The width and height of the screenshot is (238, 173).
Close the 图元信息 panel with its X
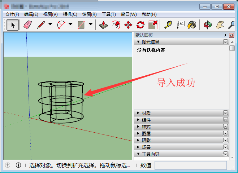225,42
